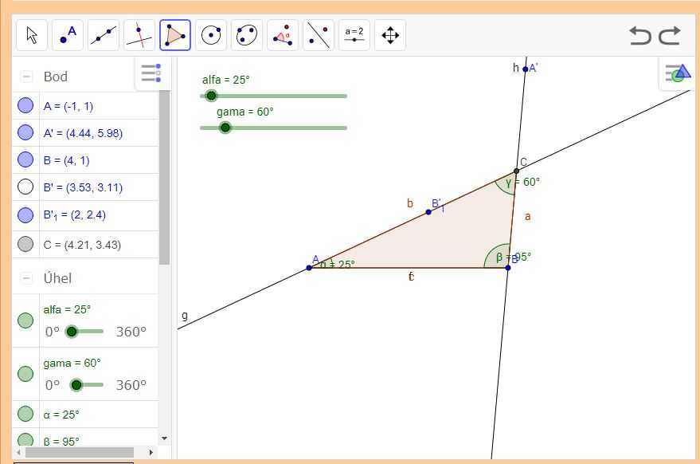700x464 pixels.
Task: Select the Point tool
Action: click(68, 35)
